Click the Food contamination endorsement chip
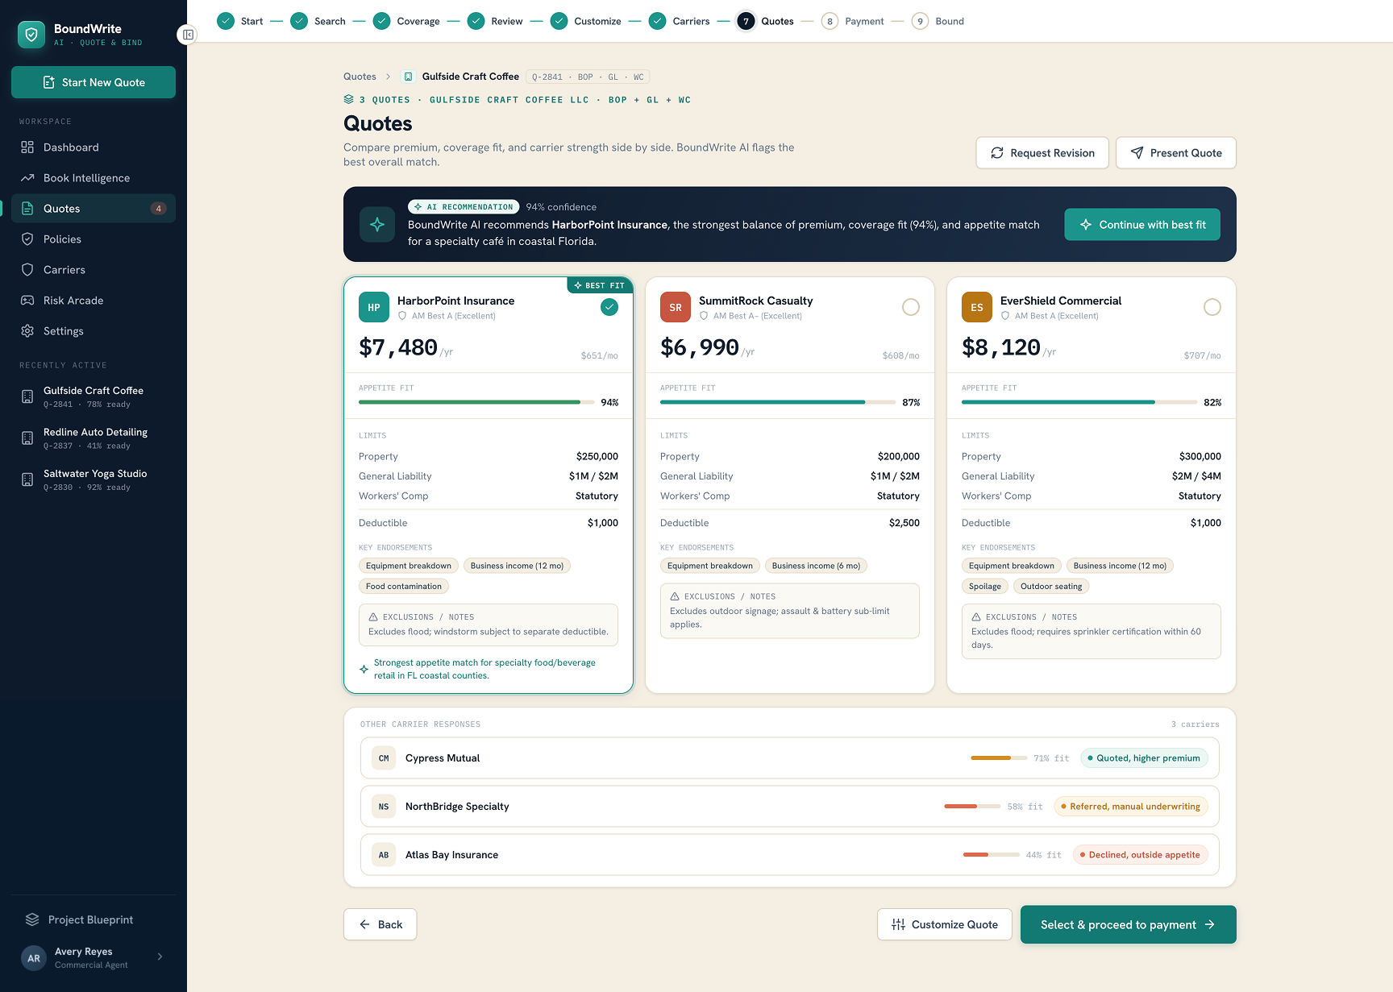This screenshot has width=1393, height=992. click(404, 587)
